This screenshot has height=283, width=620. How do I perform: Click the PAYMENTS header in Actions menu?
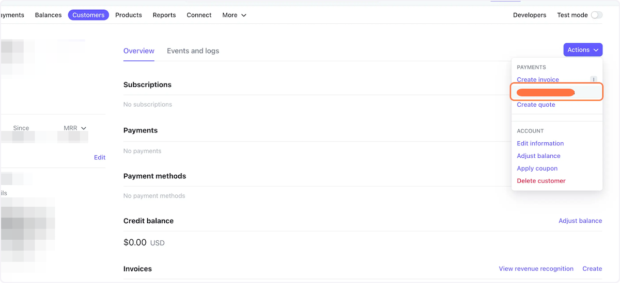pos(531,68)
